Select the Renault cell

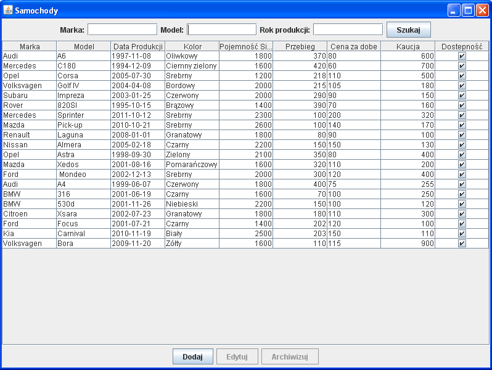[x=30, y=135]
